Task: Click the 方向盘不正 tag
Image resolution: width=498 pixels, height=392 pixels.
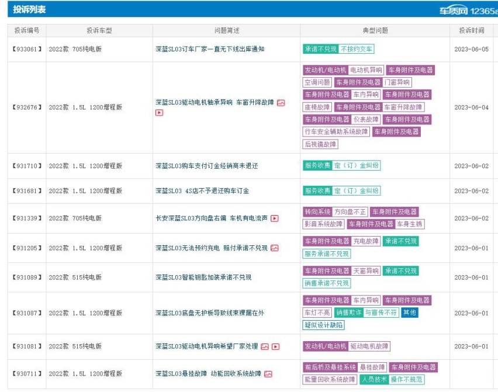Action: [x=350, y=211]
